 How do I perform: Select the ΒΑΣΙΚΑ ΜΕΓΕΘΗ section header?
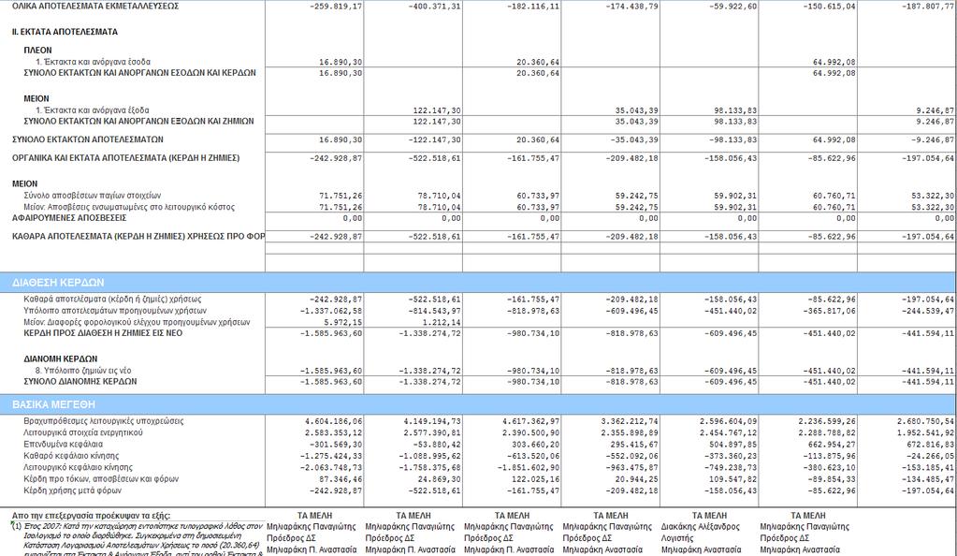[478, 404]
